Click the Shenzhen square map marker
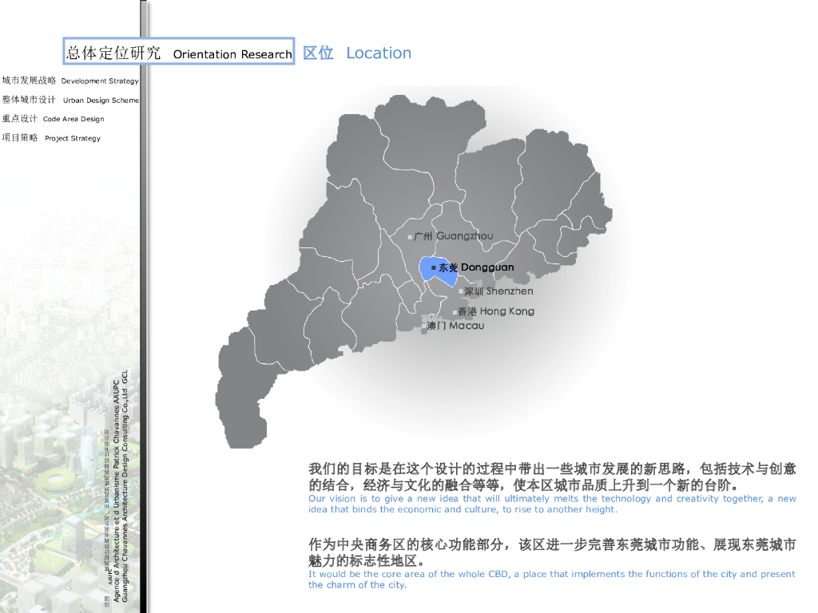The image size is (818, 613). tap(460, 292)
